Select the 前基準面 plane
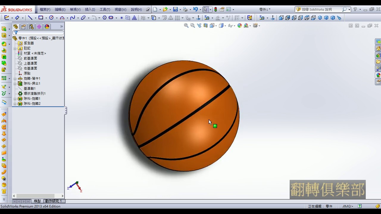 pyautogui.click(x=30, y=58)
